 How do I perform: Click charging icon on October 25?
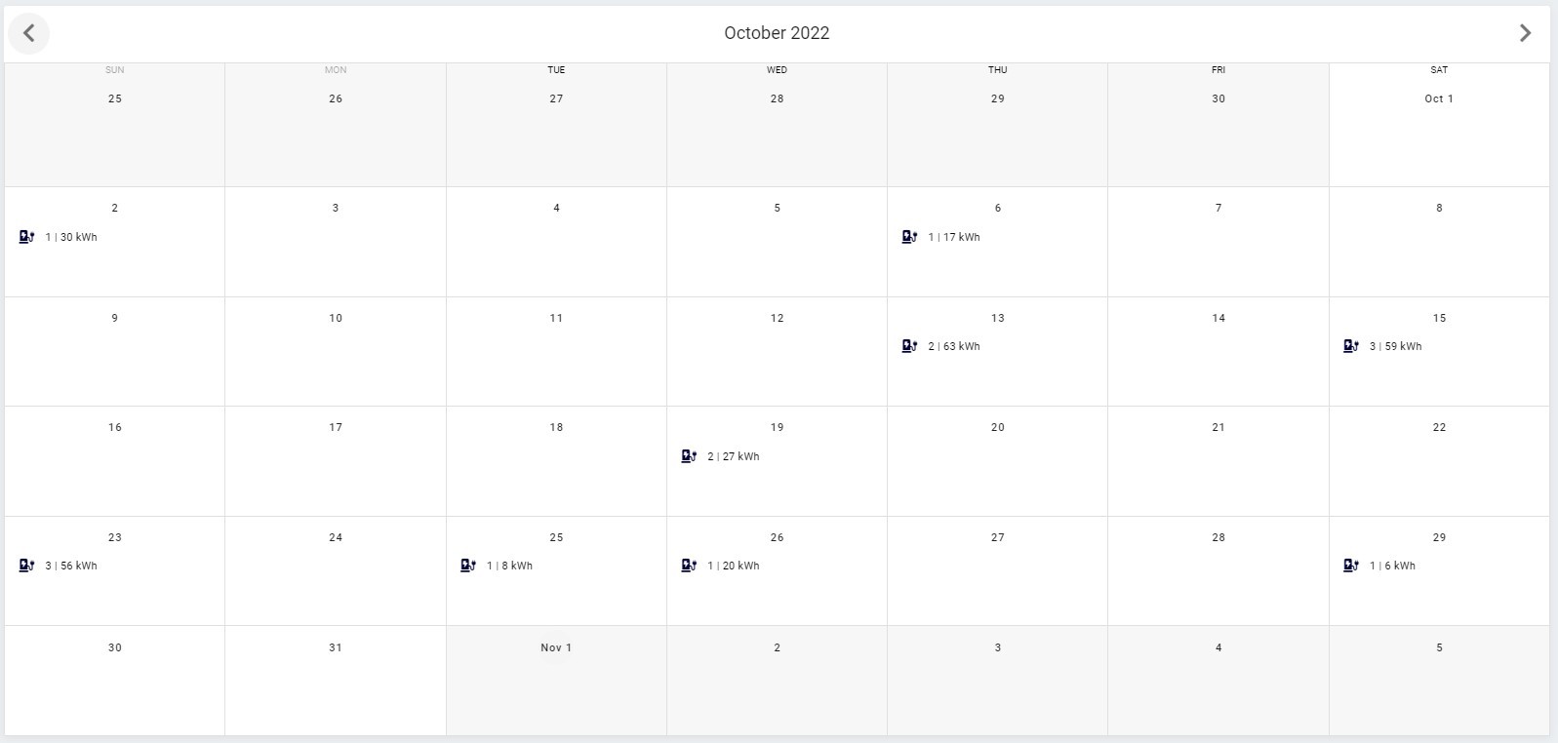tap(468, 566)
